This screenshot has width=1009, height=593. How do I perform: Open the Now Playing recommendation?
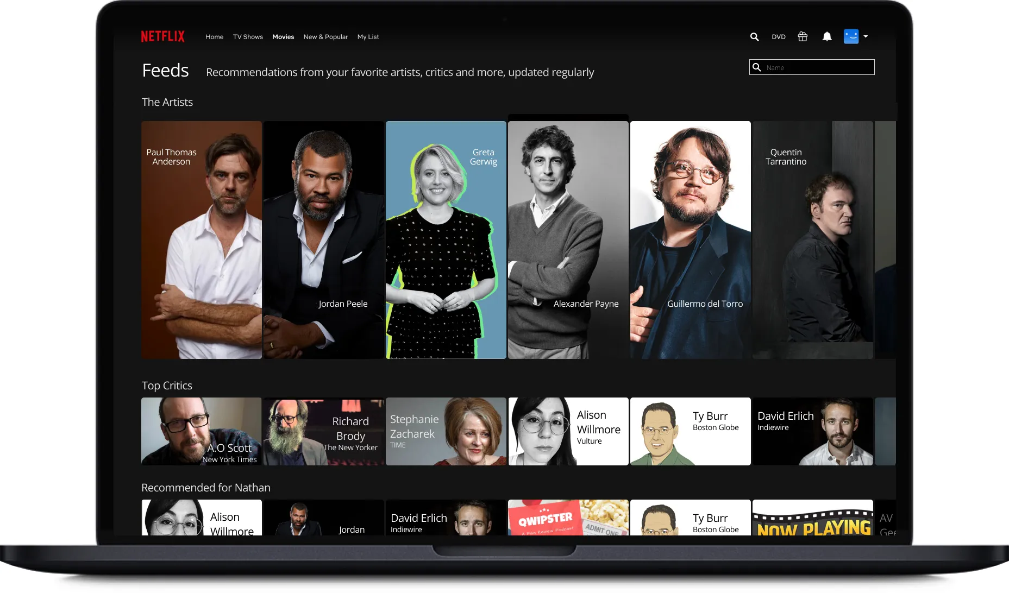tap(812, 519)
